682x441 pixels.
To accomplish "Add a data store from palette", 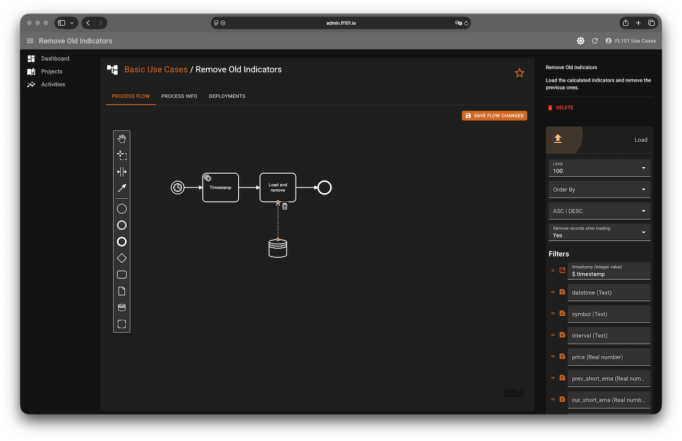I will [x=121, y=307].
